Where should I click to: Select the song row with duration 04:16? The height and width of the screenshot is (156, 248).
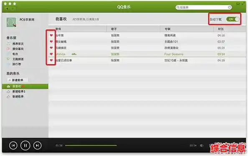pos(147,35)
